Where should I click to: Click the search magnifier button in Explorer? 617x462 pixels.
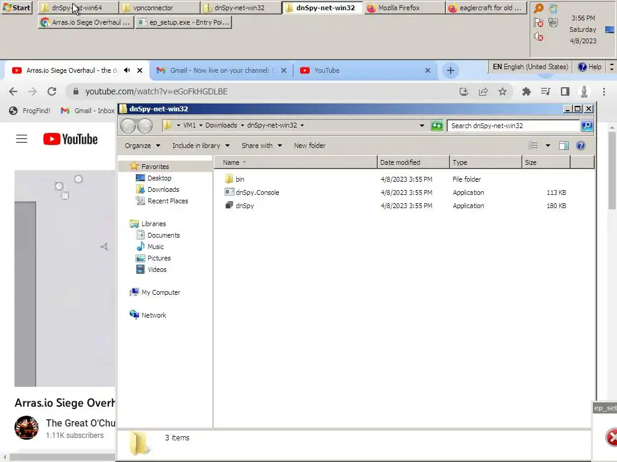coord(587,126)
